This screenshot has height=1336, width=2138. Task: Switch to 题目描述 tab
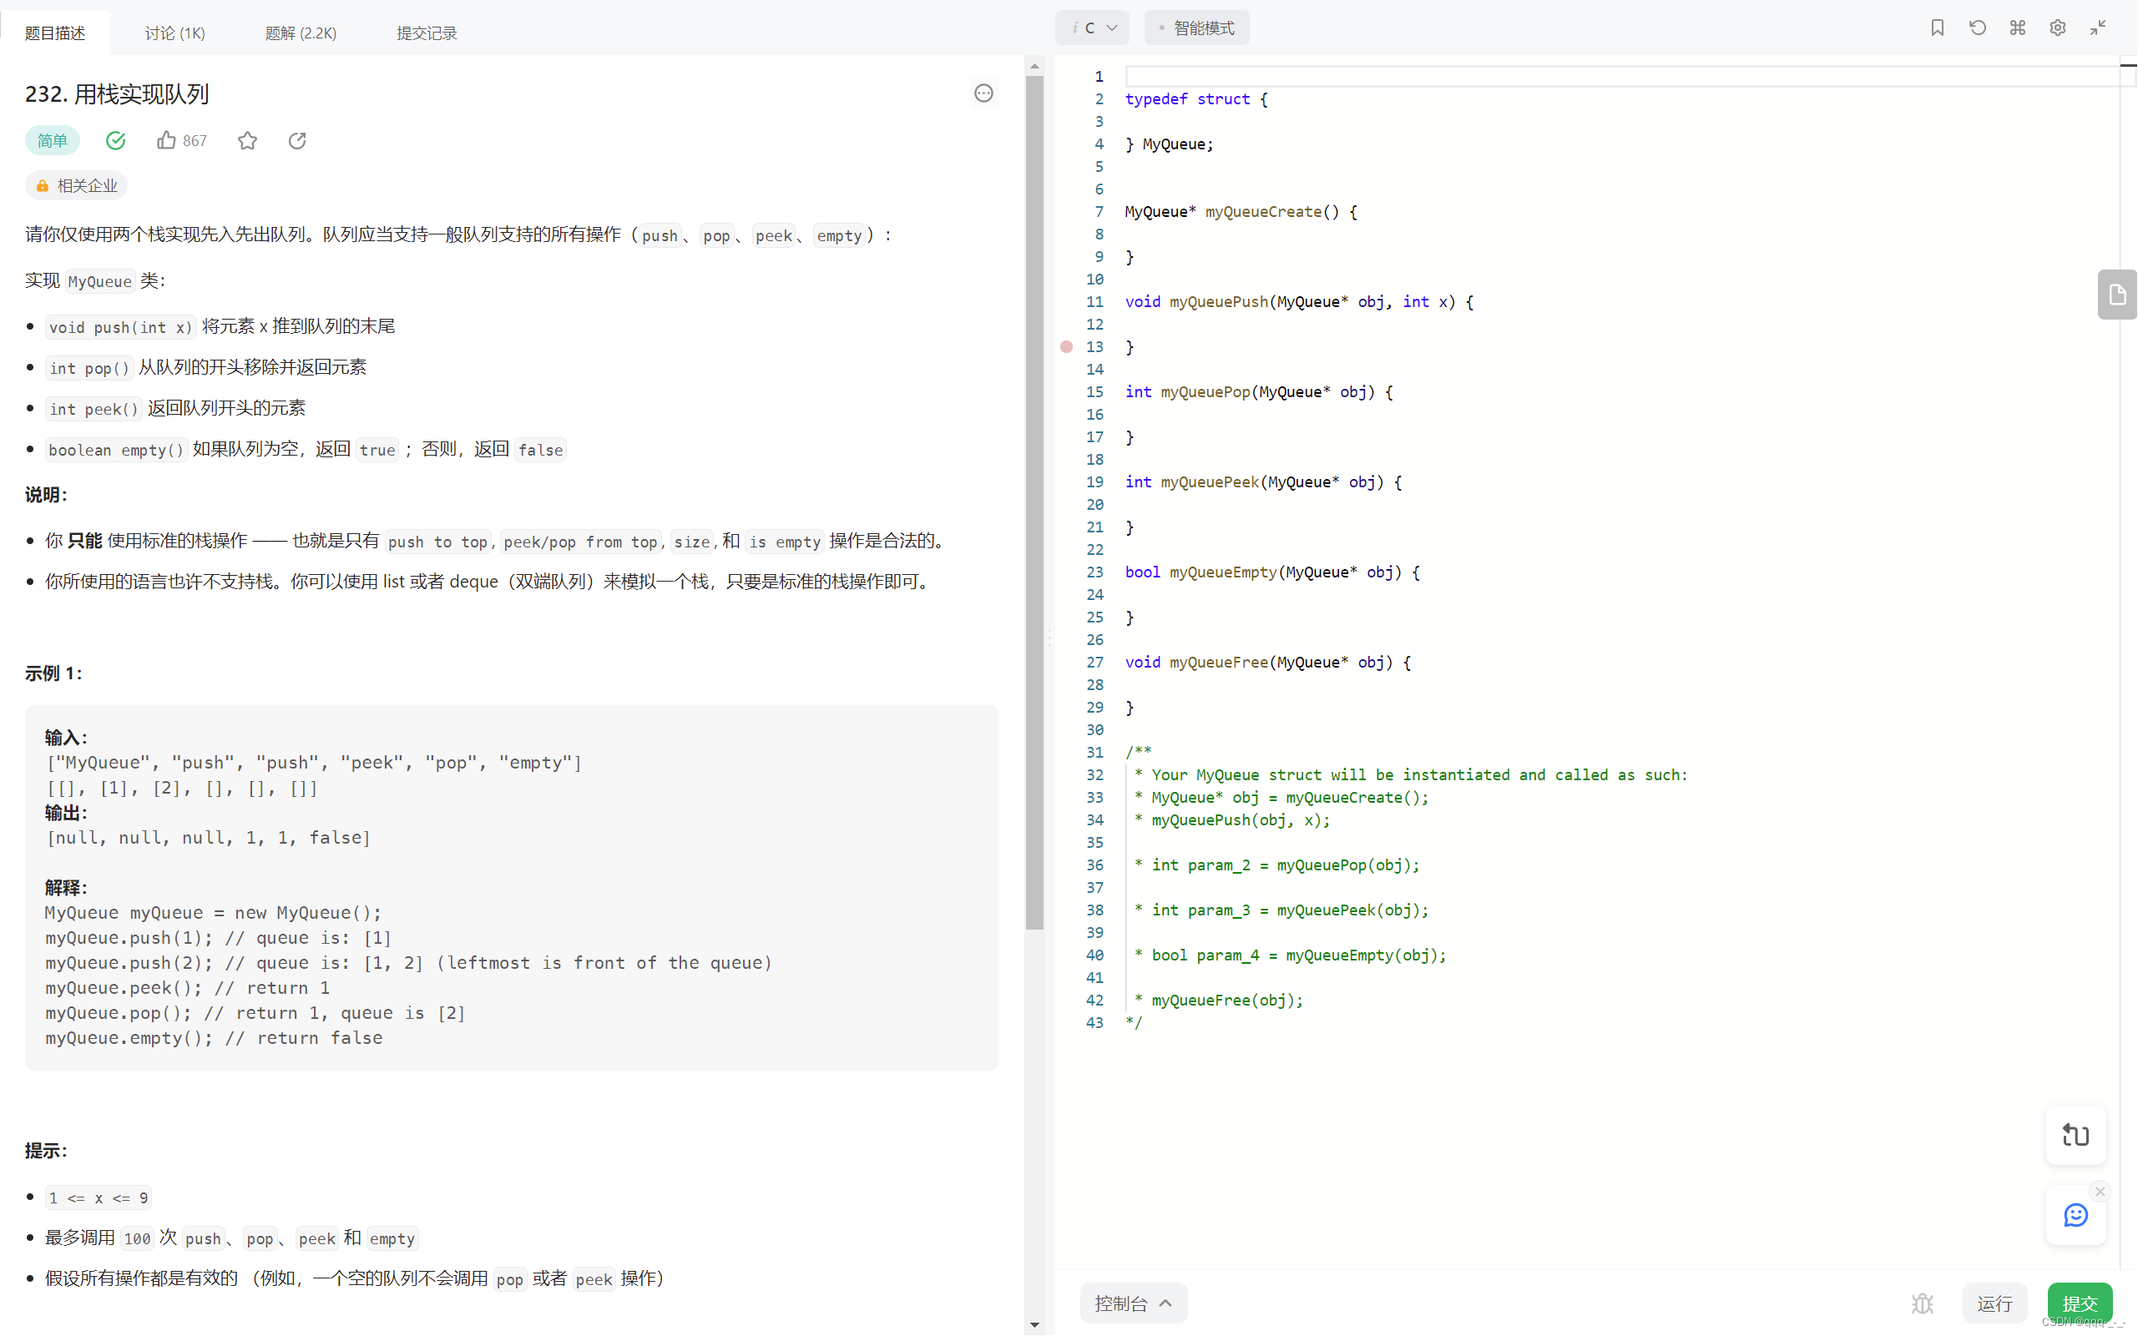[x=55, y=33]
